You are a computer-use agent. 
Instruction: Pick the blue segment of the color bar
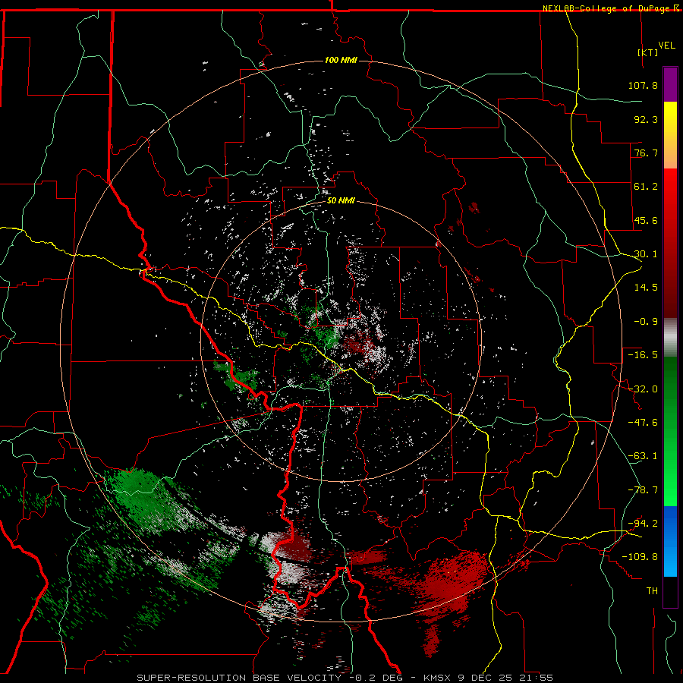(670, 541)
